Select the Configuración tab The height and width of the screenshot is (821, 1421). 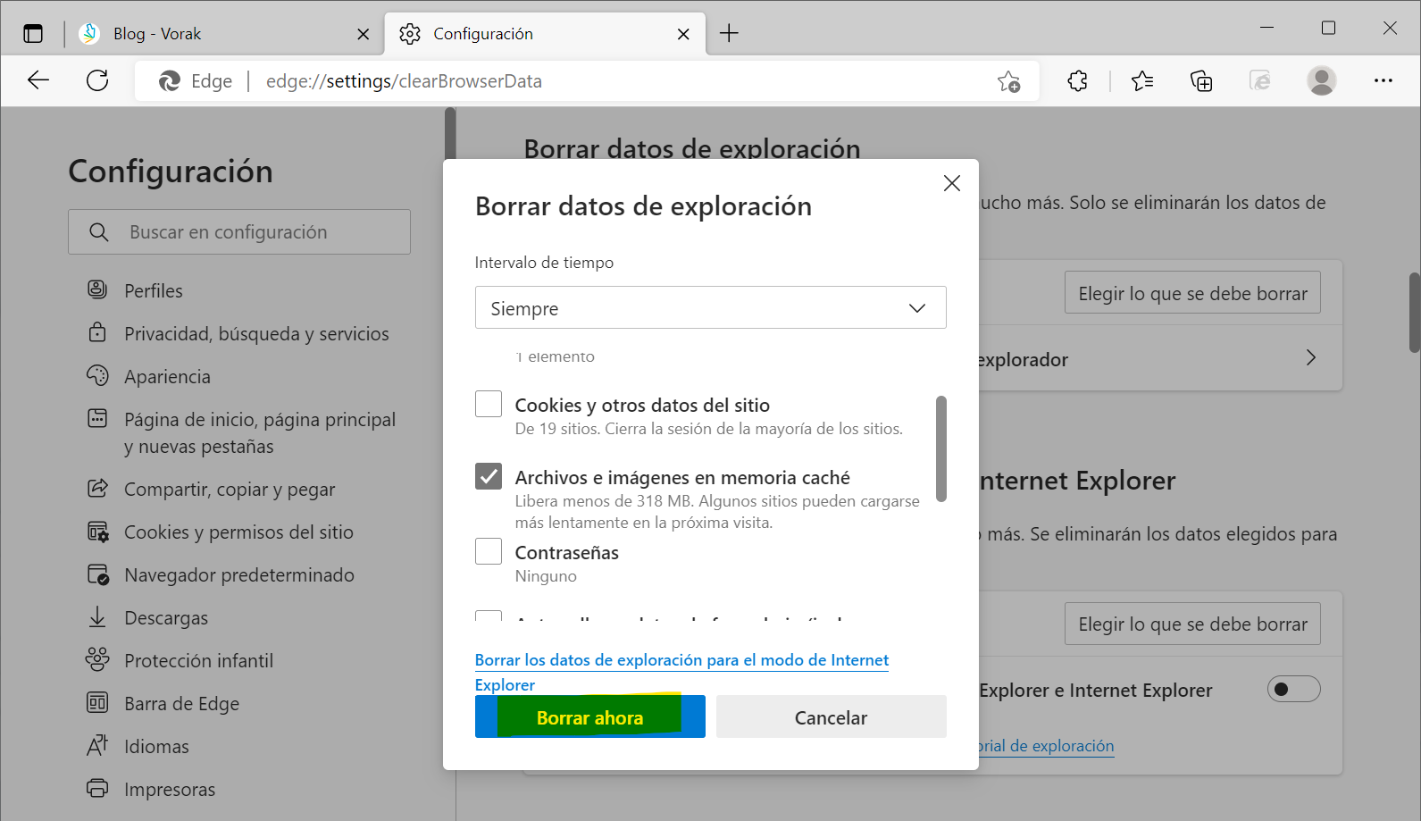545,34
